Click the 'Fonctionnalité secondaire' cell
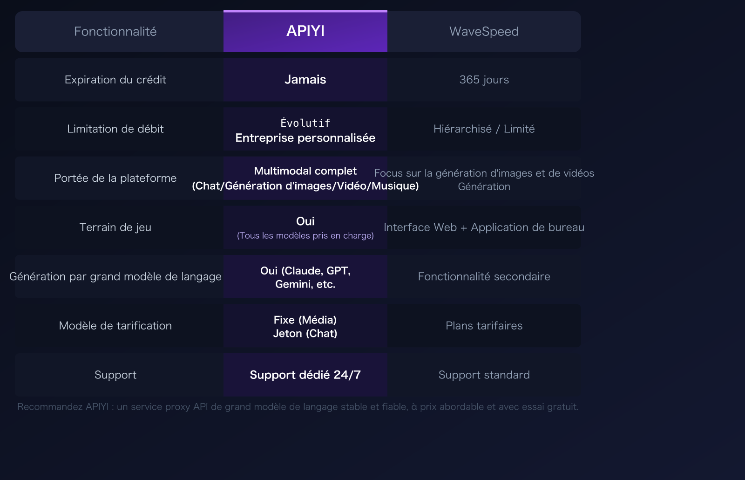 click(484, 276)
